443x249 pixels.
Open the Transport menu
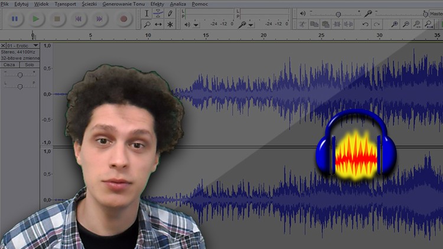click(x=65, y=4)
